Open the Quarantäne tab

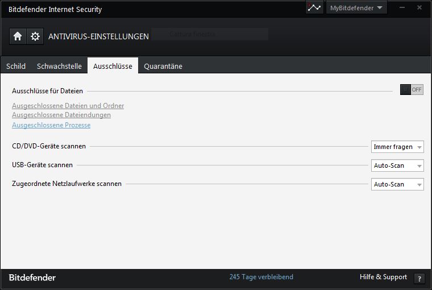click(163, 66)
